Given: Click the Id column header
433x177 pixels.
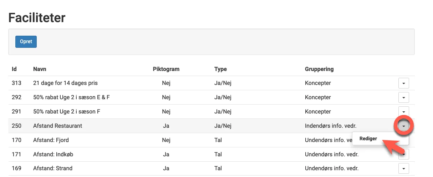Looking at the screenshot, I should pyautogui.click(x=14, y=69).
